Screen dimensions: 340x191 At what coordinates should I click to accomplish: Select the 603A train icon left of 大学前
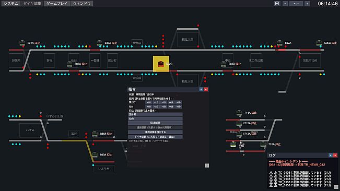coord(99,43)
